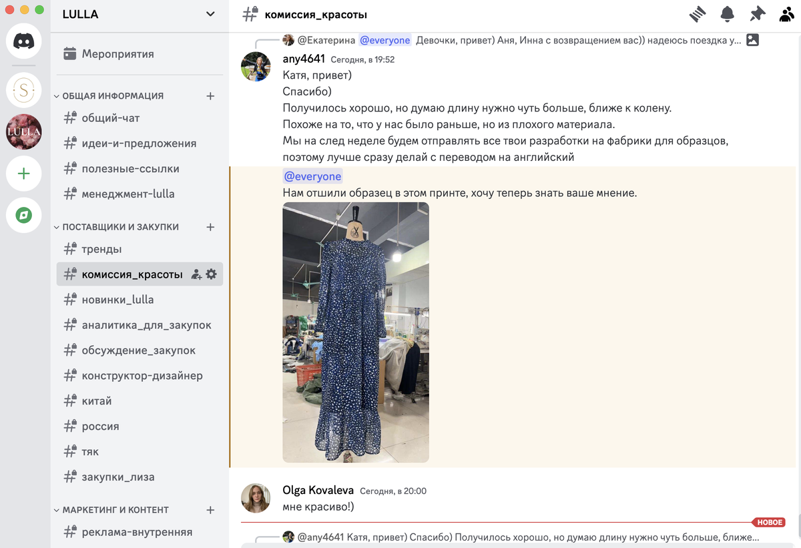Create channel in МАРКЕТИНГ И КОНТЕНТ category

coord(210,510)
